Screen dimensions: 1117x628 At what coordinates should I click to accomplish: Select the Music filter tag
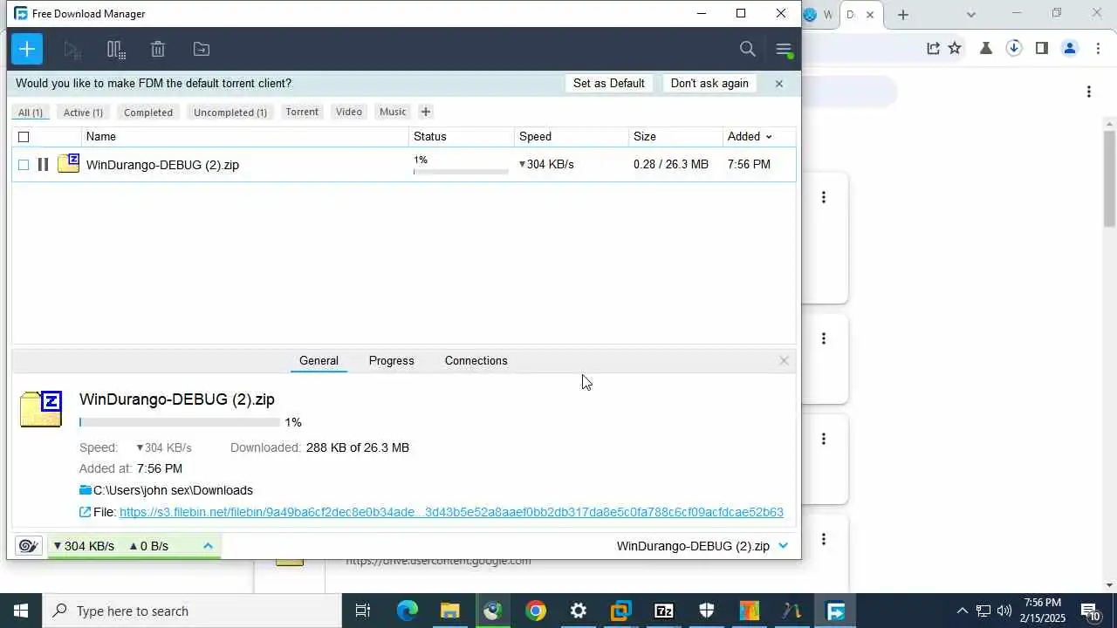393,112
